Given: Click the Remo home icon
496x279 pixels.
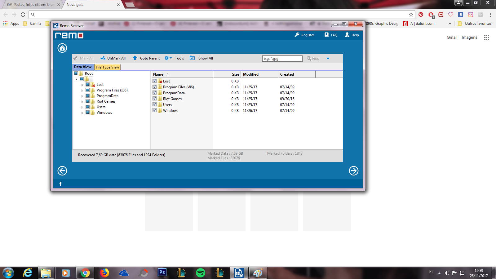Looking at the screenshot, I should point(62,48).
